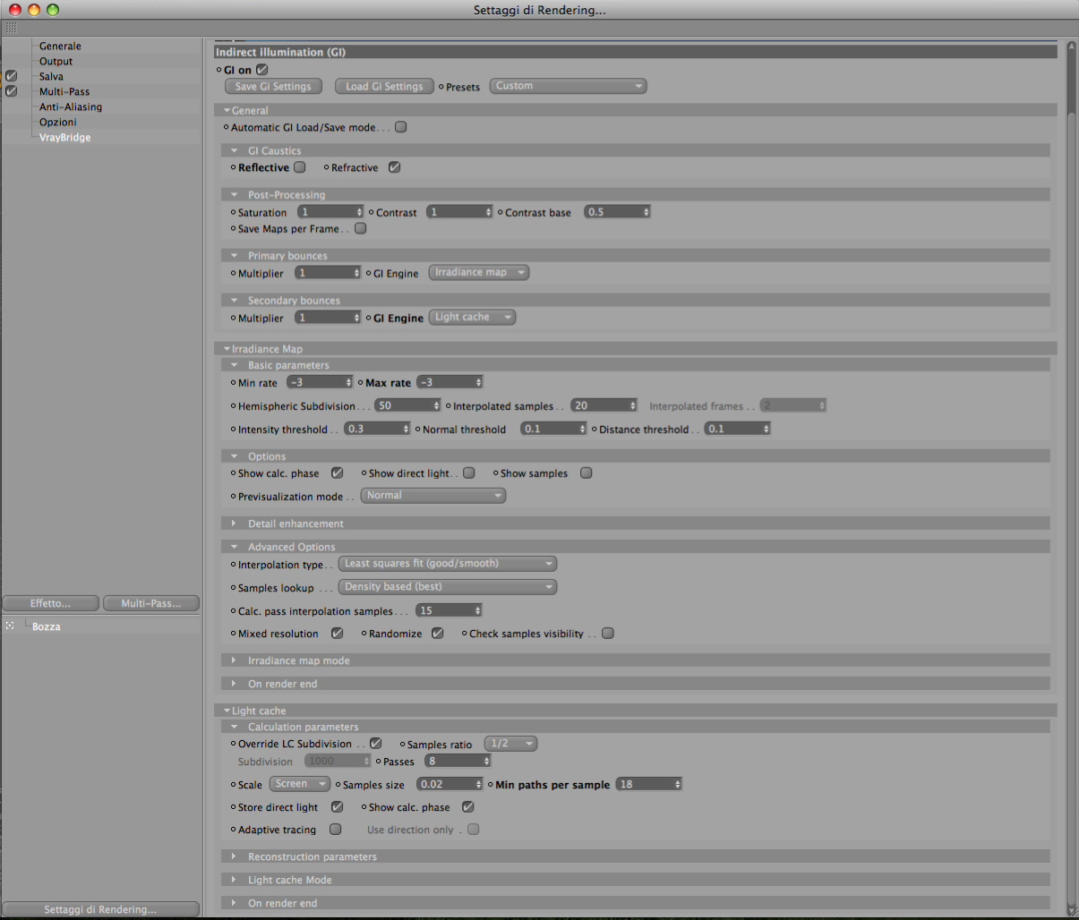1079x920 pixels.
Task: Click the Bozza preset target icon
Action: tap(10, 626)
